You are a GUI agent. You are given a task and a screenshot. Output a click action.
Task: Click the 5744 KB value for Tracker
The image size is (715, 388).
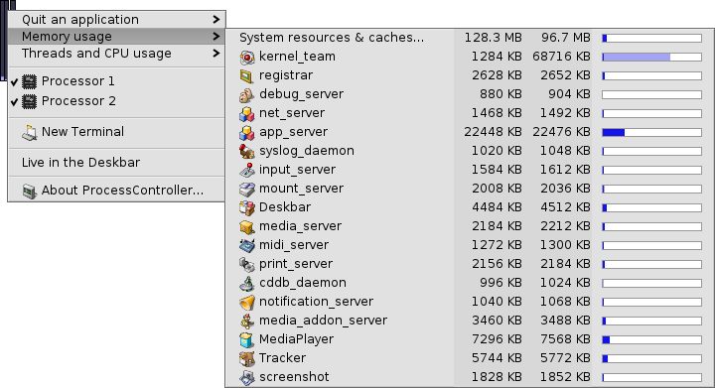click(497, 358)
